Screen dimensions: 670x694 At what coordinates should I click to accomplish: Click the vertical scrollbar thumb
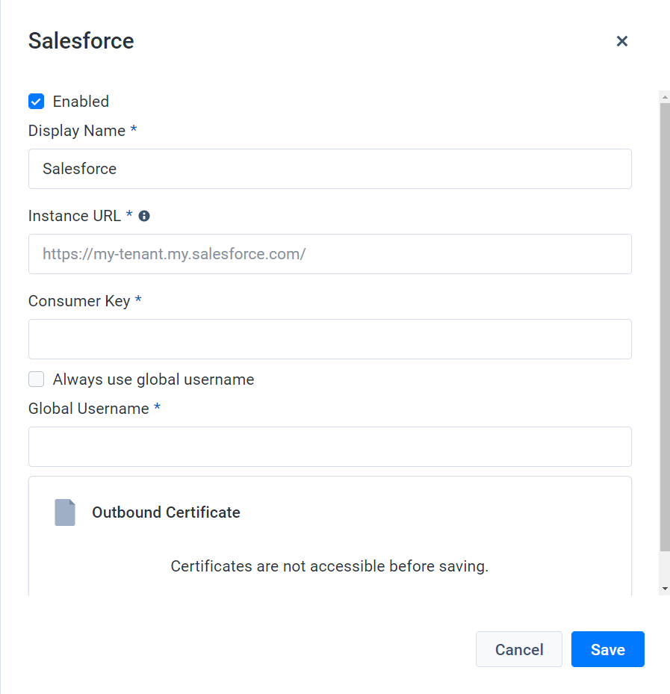(x=665, y=327)
